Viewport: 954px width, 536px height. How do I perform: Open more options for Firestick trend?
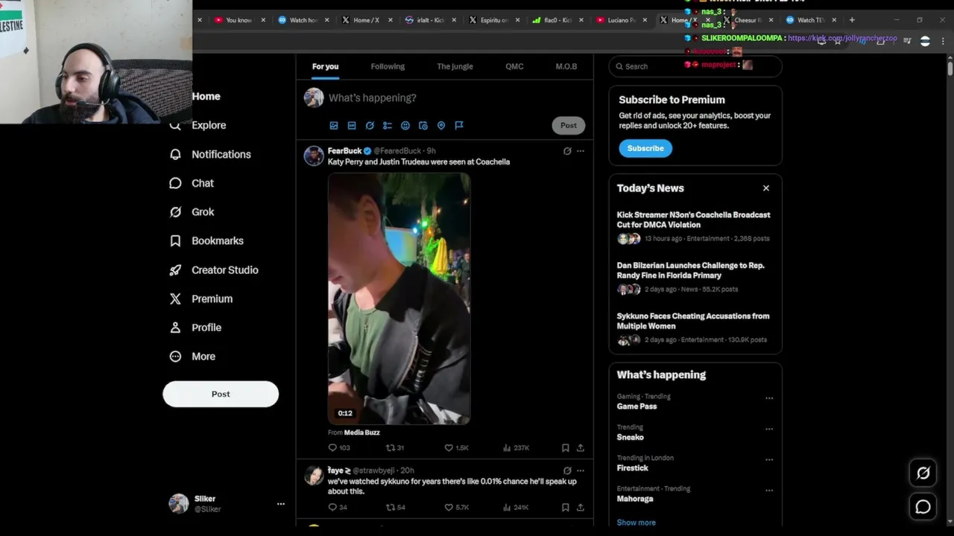pyautogui.click(x=769, y=460)
